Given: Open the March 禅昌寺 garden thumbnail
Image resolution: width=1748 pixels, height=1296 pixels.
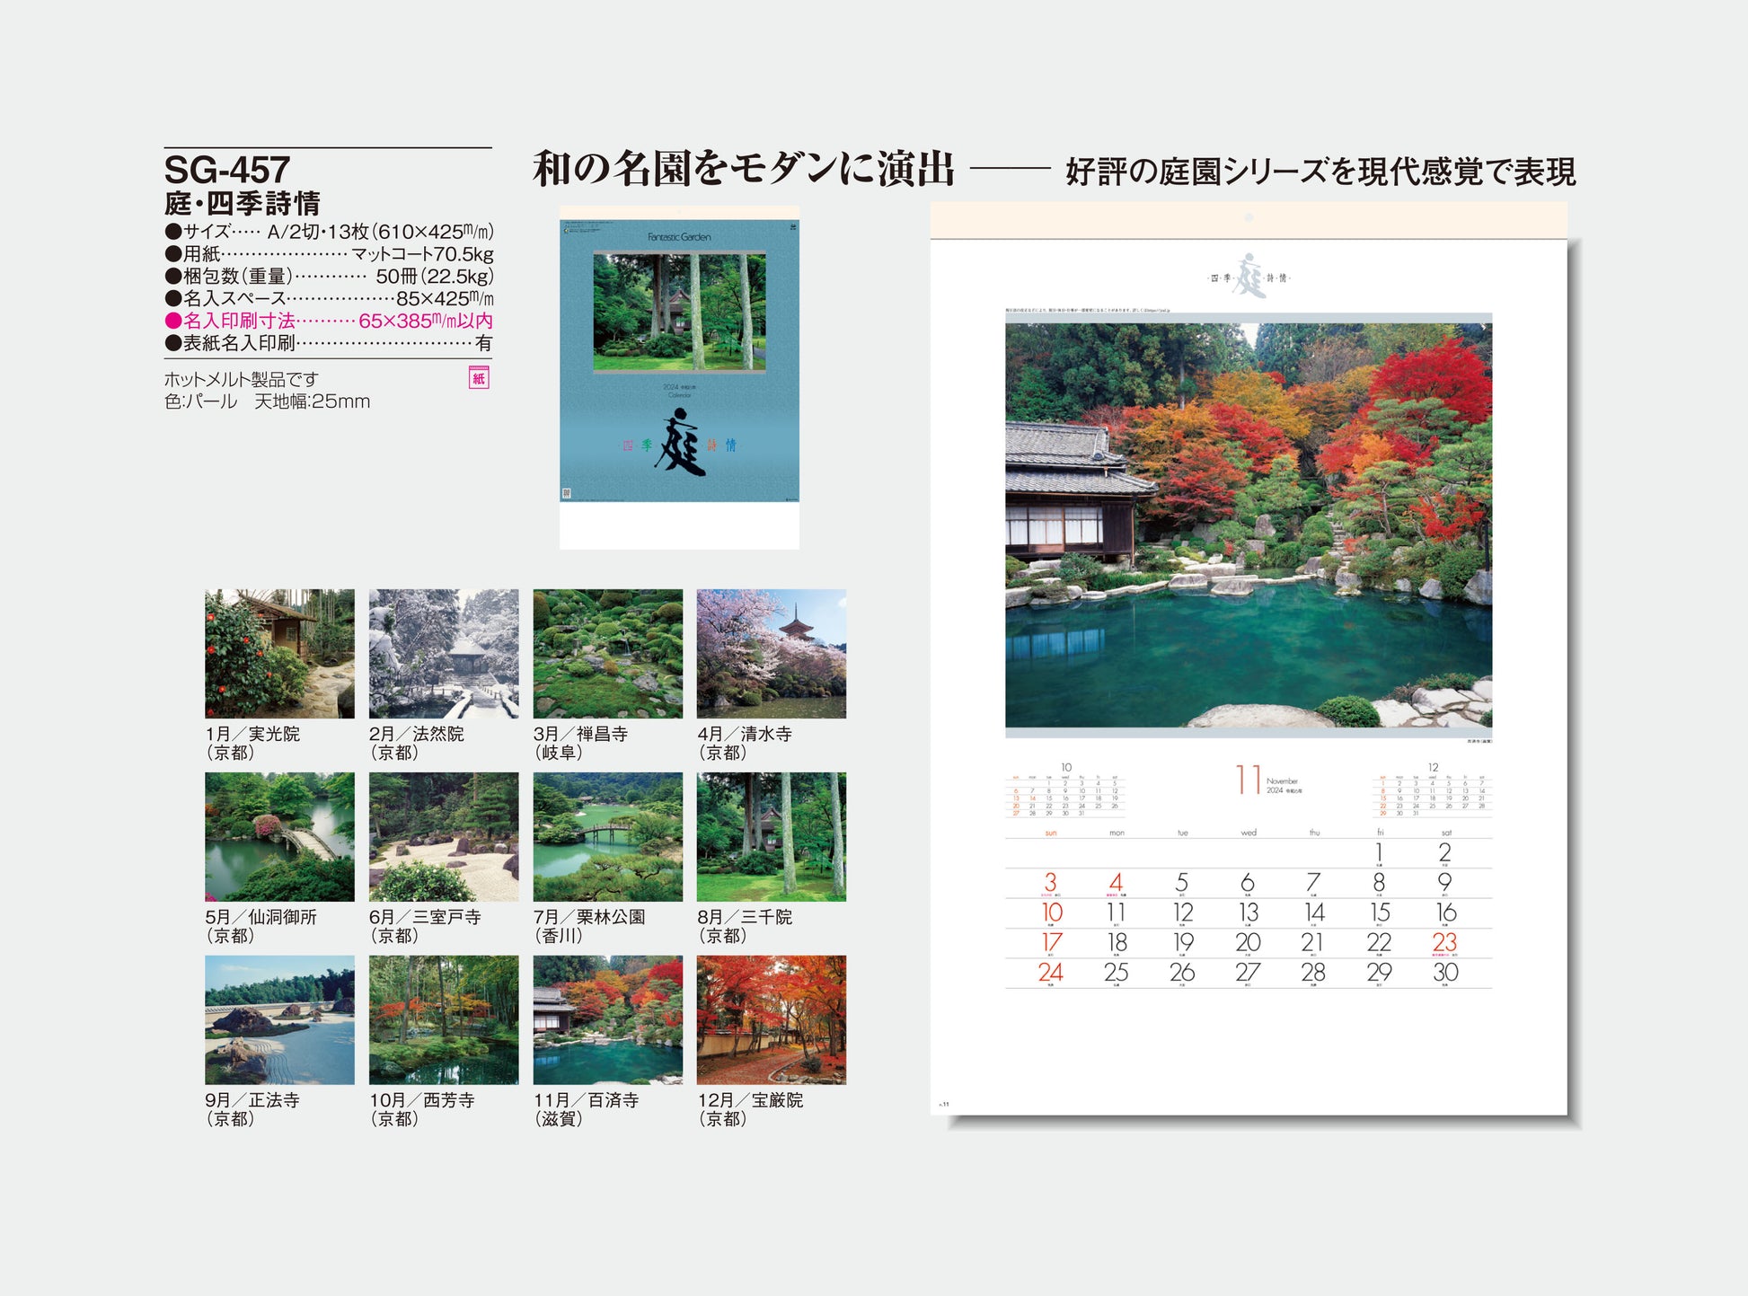Looking at the screenshot, I should coord(607,653).
